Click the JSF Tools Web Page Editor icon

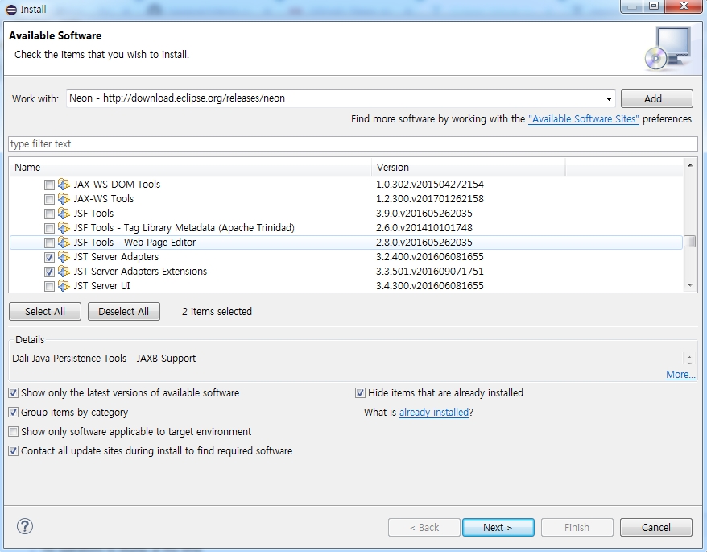[64, 243]
